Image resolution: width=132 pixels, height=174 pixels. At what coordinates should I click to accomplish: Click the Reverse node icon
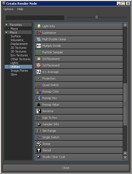point(39,111)
